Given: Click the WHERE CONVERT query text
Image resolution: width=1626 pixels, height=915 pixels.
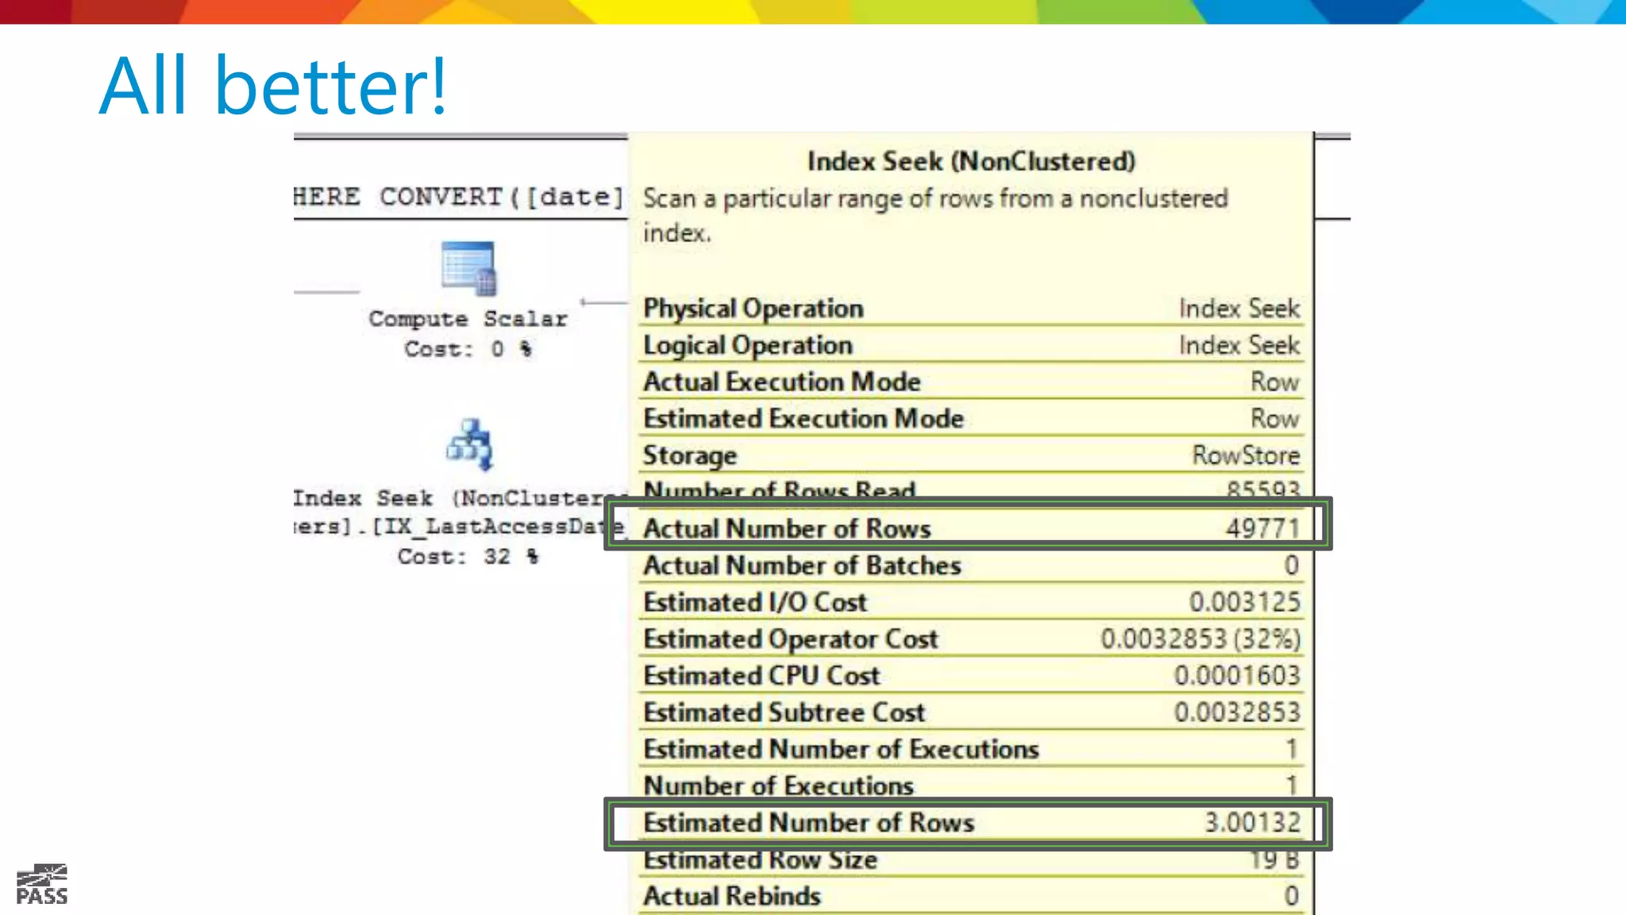Looking at the screenshot, I should [458, 196].
